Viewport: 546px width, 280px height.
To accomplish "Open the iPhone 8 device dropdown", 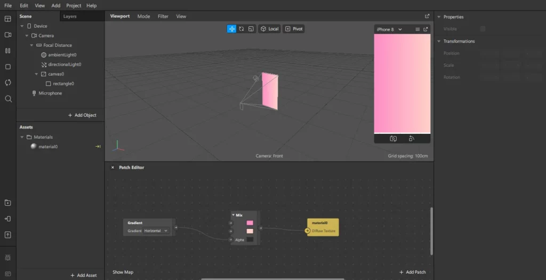I will [389, 30].
